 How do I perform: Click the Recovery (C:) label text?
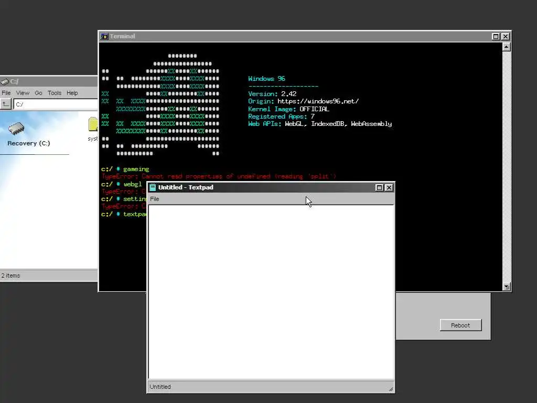(x=29, y=143)
